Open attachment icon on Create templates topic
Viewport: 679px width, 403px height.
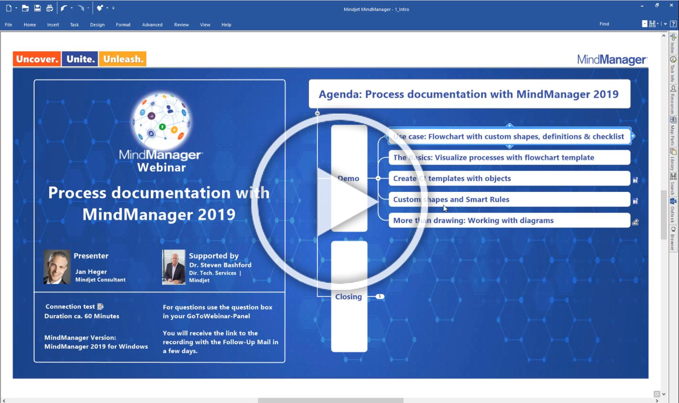click(635, 180)
